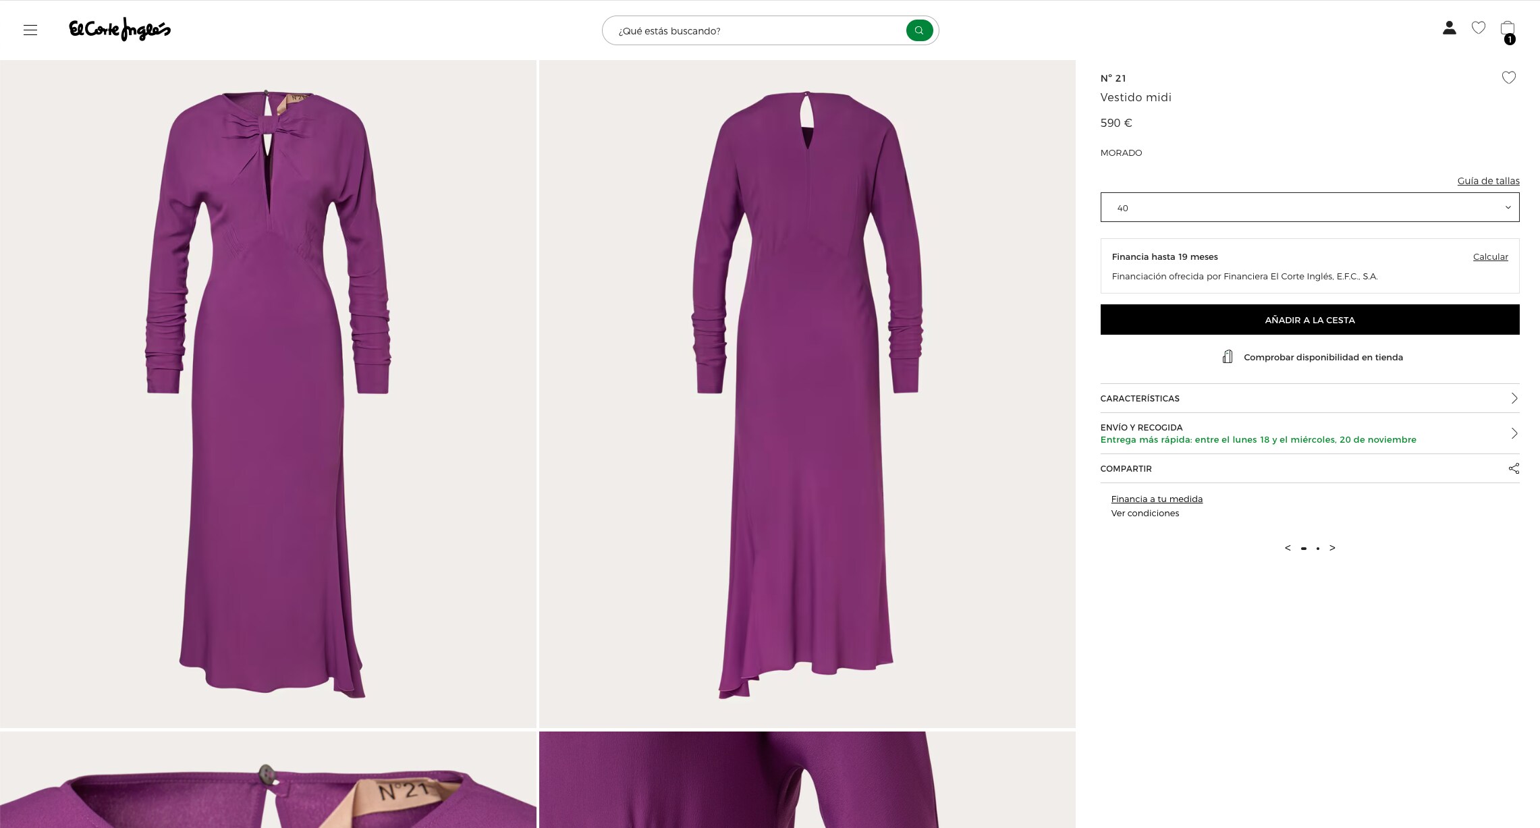The image size is (1540, 828).
Task: Toggle favorite heart for Vestido midi
Action: [x=1509, y=78]
